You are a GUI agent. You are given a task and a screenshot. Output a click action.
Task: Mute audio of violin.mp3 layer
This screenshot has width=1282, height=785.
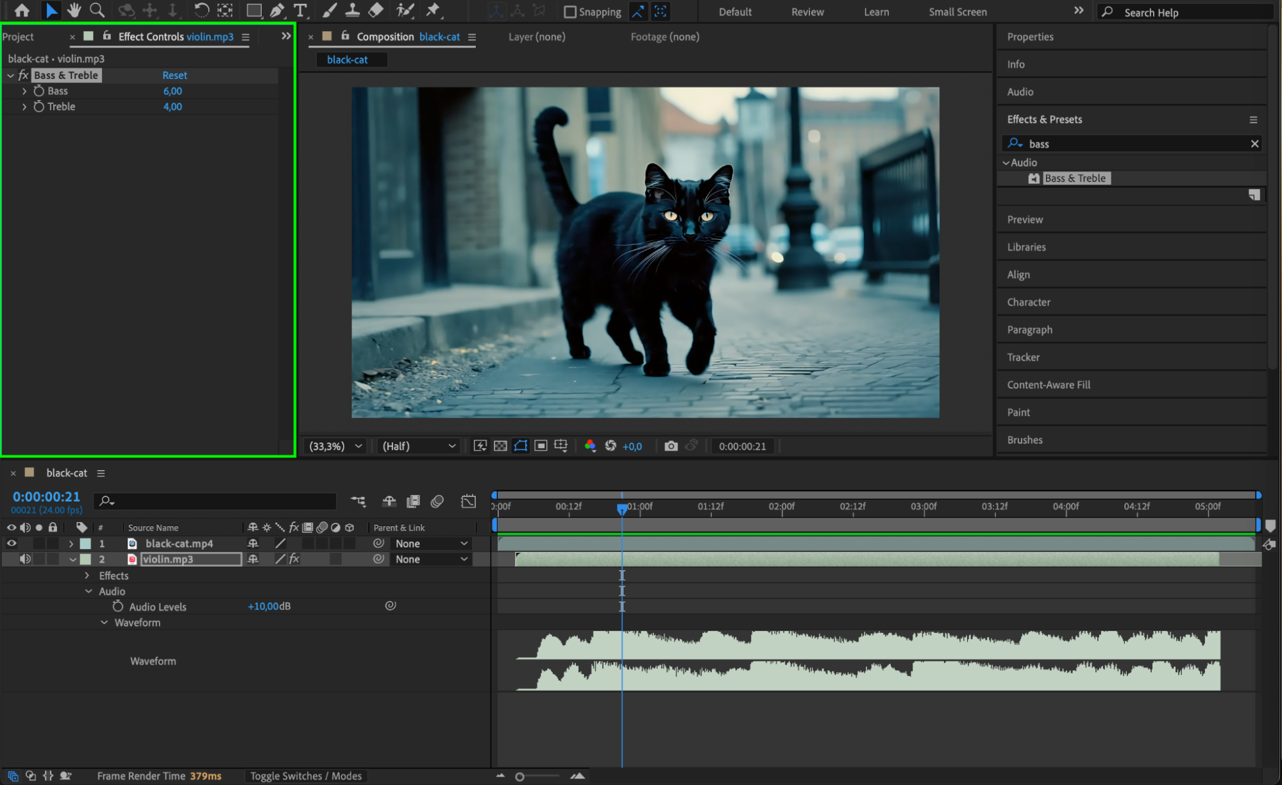(x=25, y=559)
